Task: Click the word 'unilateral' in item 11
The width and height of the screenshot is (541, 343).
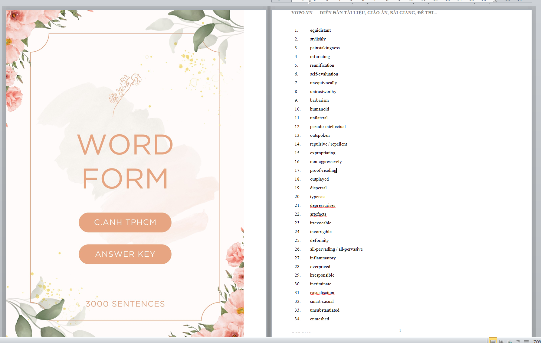Action: pyautogui.click(x=319, y=118)
